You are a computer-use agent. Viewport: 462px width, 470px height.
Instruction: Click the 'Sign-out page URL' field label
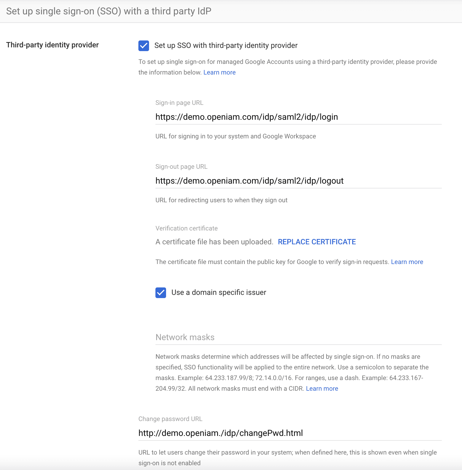point(181,167)
